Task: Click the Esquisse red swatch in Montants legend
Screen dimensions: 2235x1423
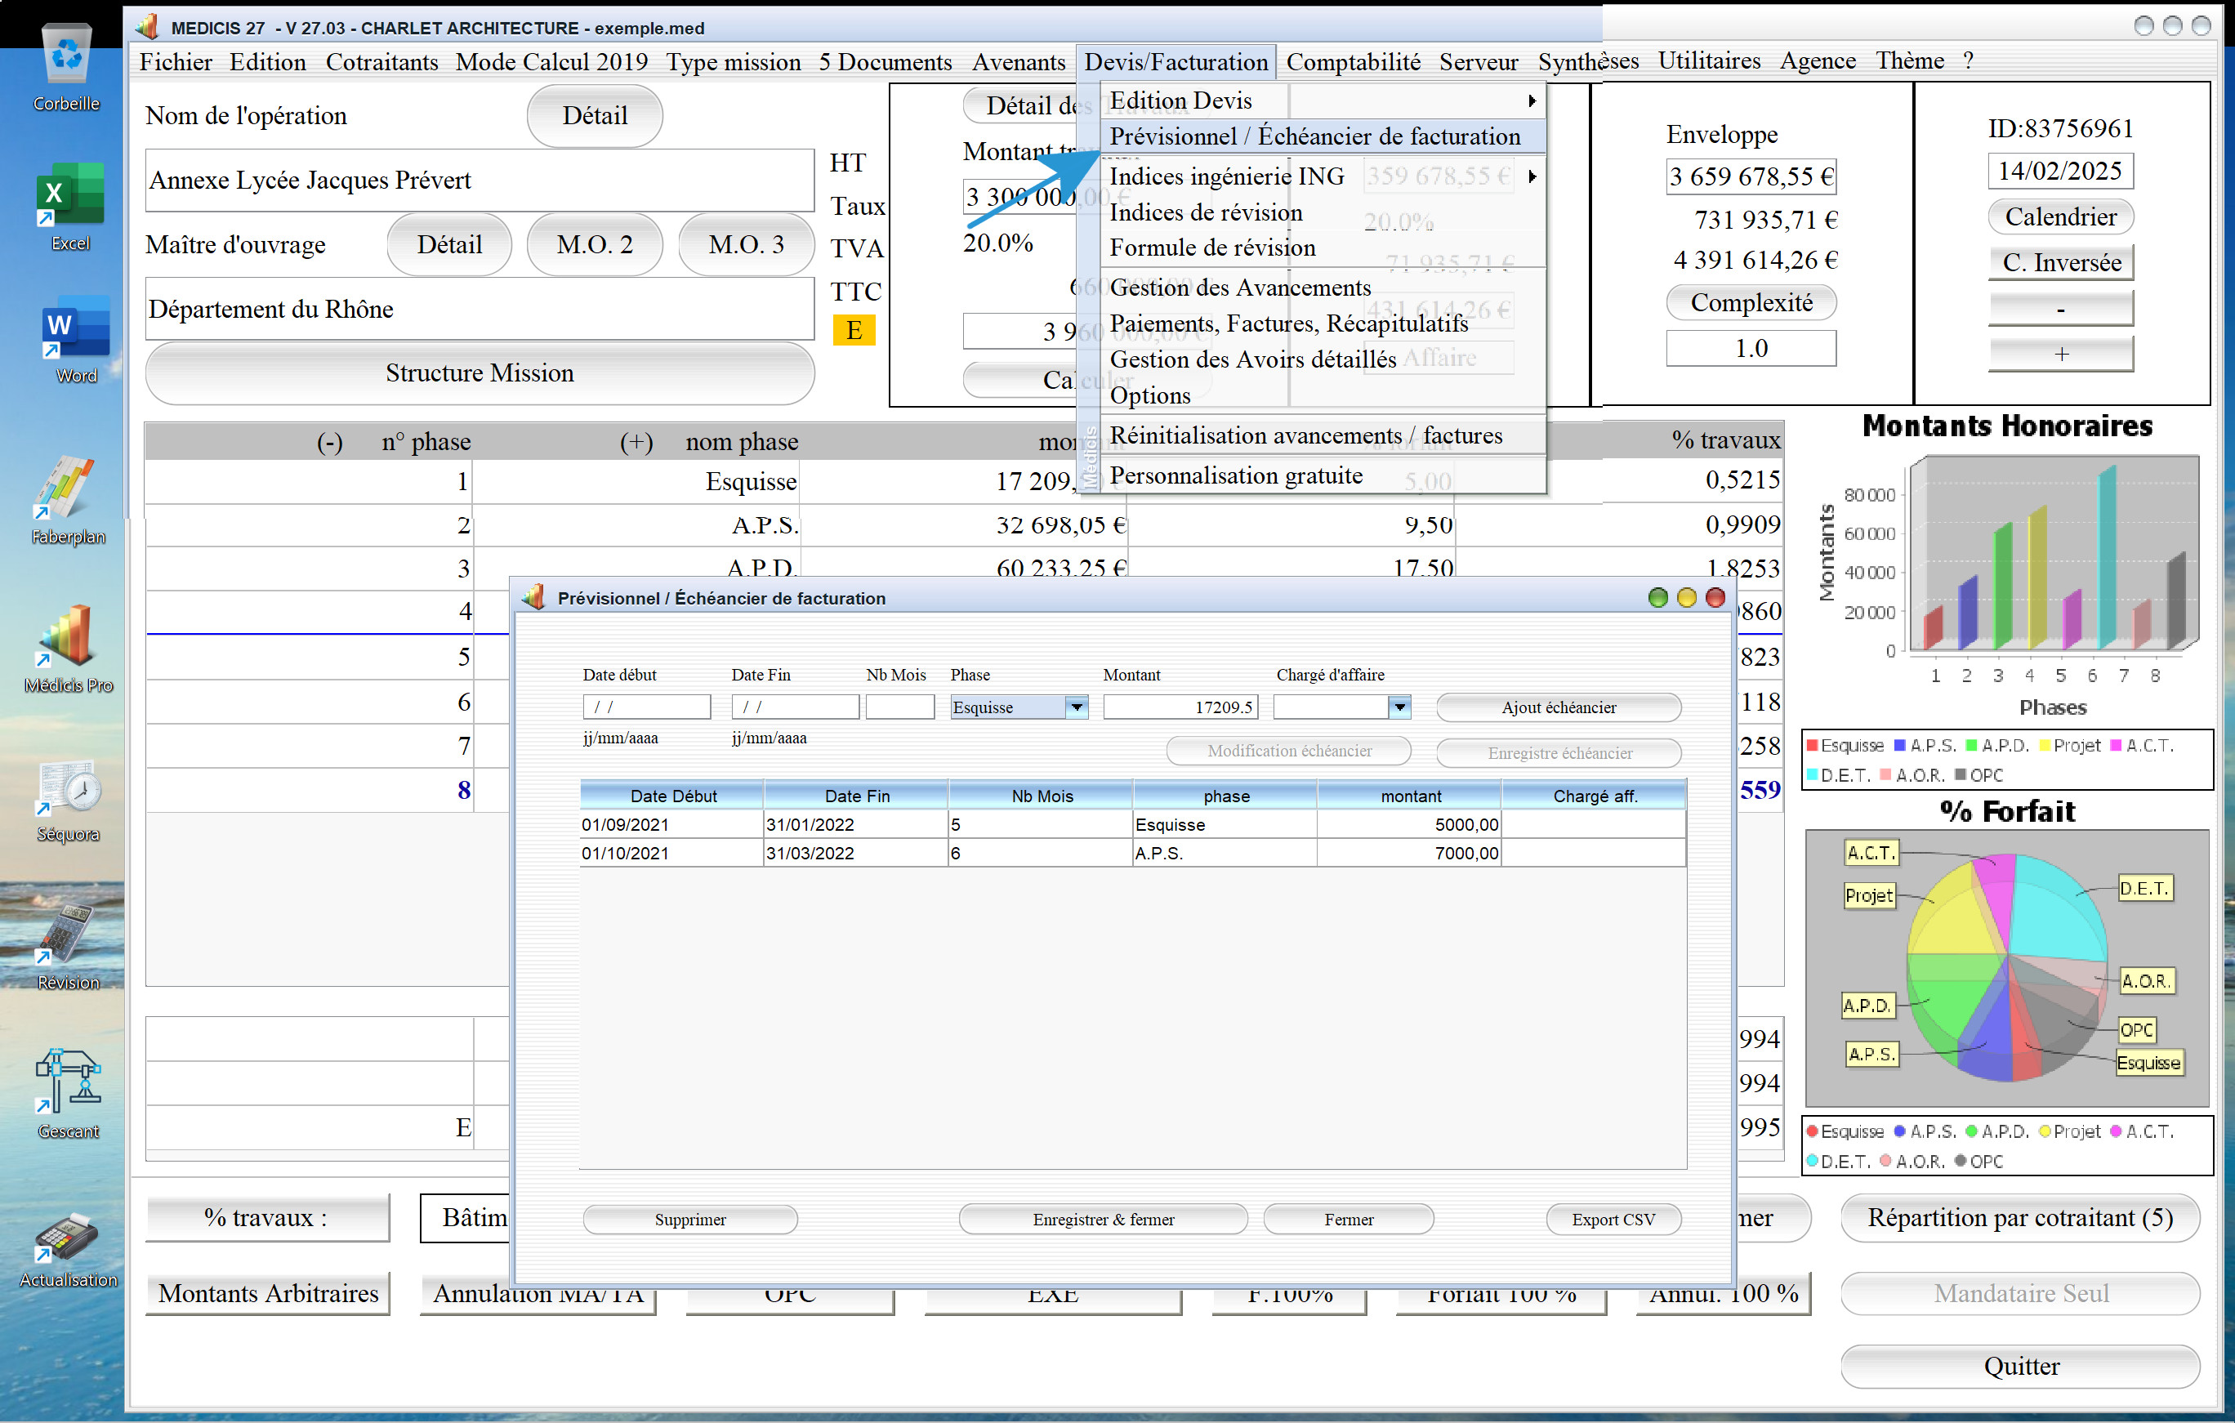Action: (1812, 745)
